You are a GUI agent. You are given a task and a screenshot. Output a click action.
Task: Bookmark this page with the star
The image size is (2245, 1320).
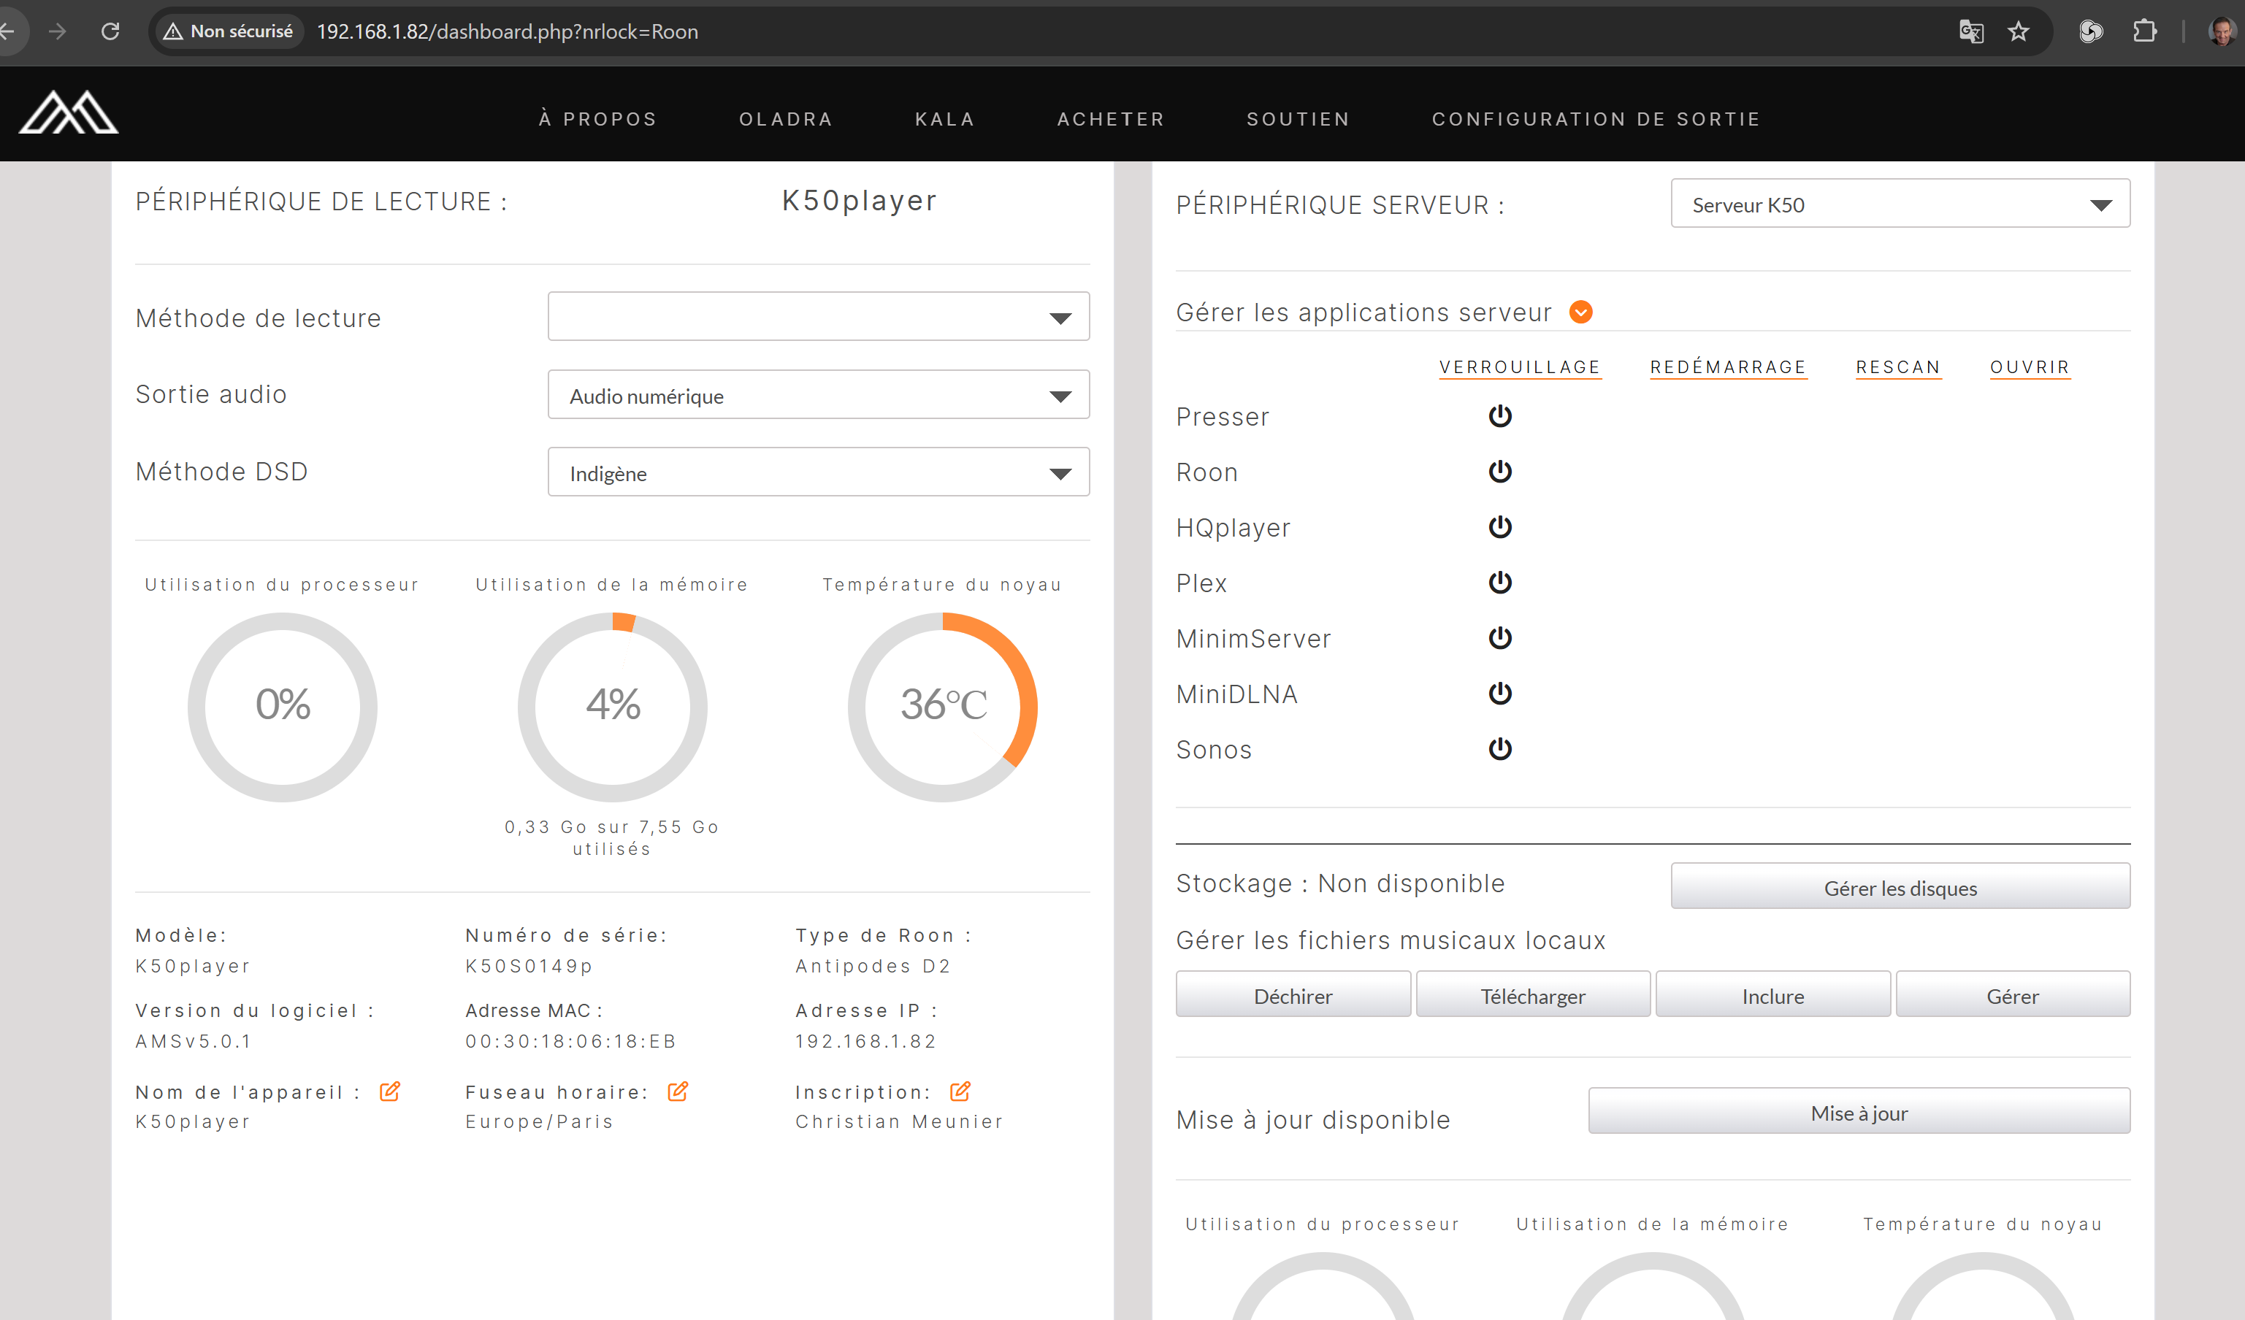(x=2018, y=31)
